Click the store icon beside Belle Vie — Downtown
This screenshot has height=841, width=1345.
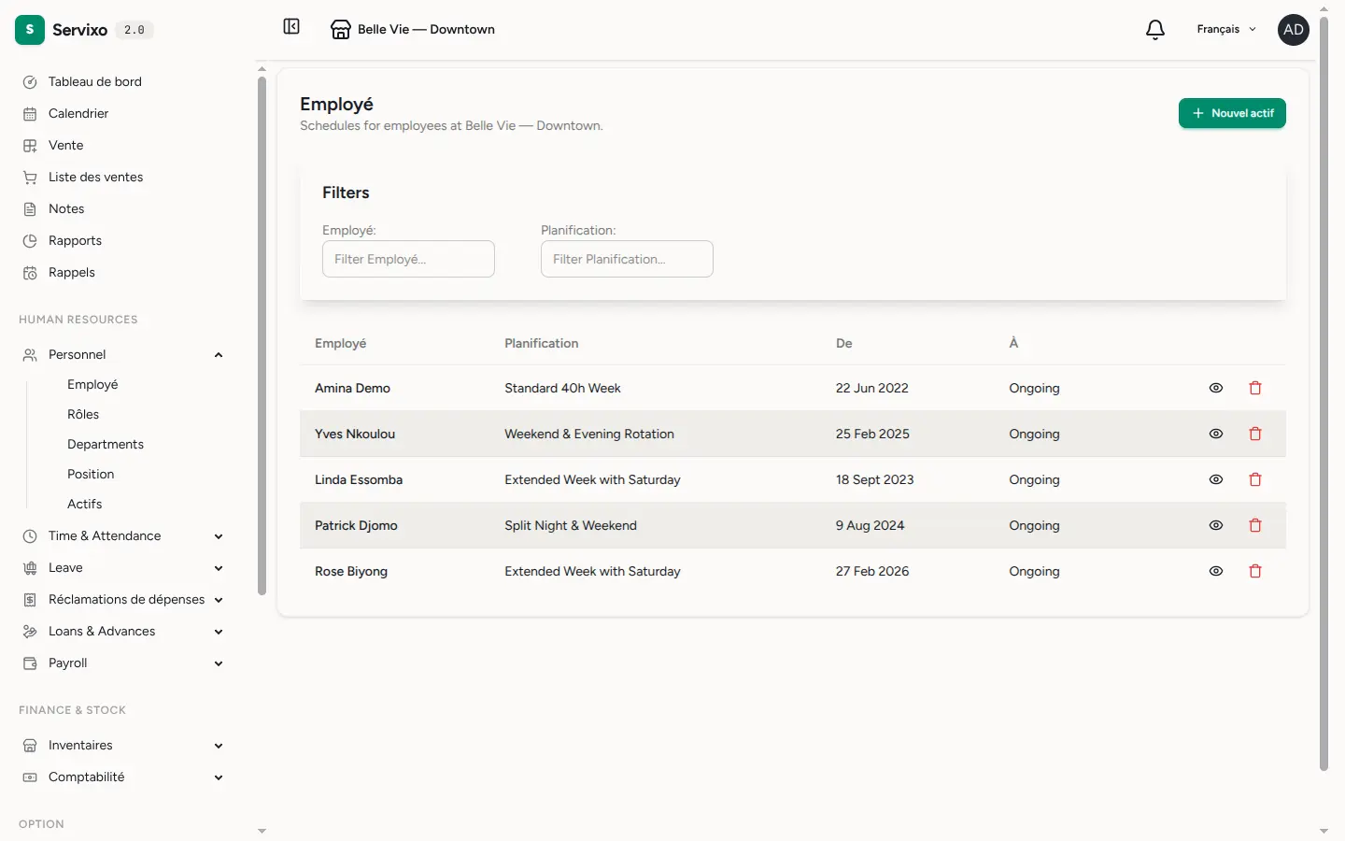(x=341, y=30)
